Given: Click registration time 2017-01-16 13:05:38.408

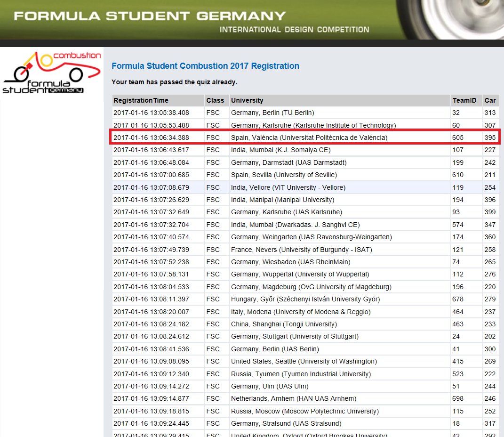Looking at the screenshot, I should [151, 113].
